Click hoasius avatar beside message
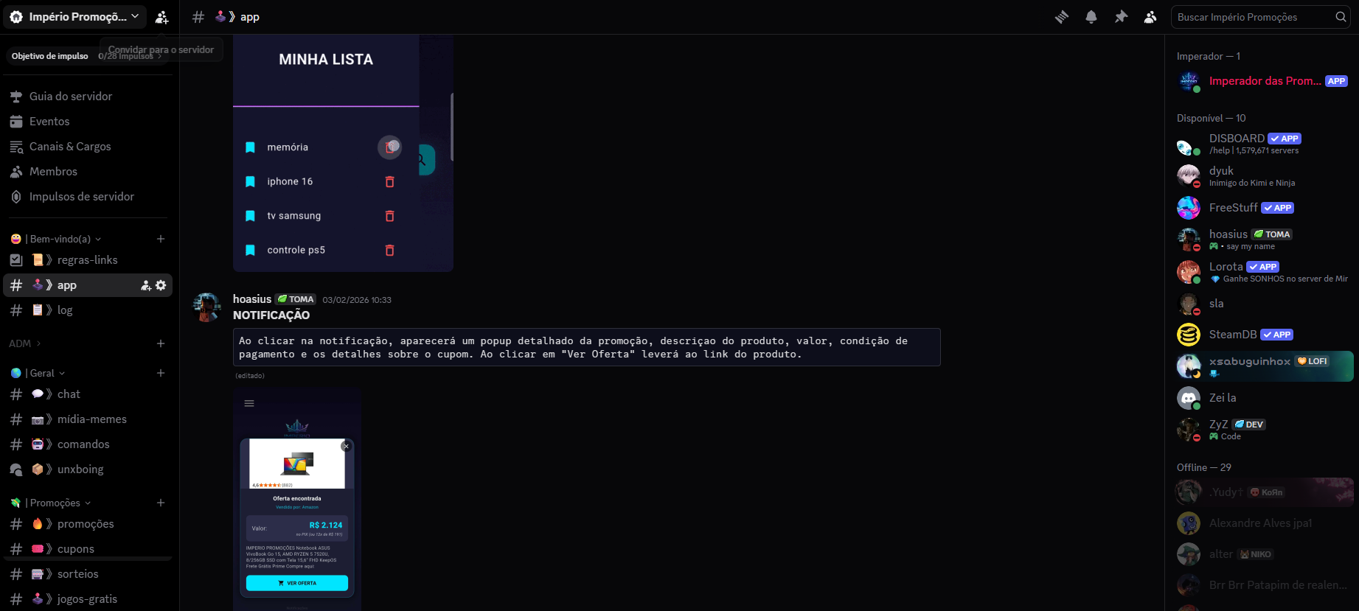1359x611 pixels. click(x=206, y=307)
